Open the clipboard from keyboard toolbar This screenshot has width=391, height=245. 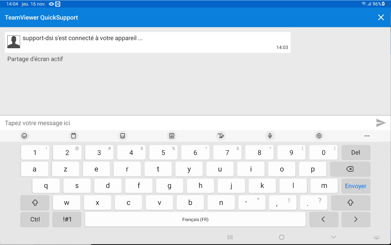tap(74, 136)
